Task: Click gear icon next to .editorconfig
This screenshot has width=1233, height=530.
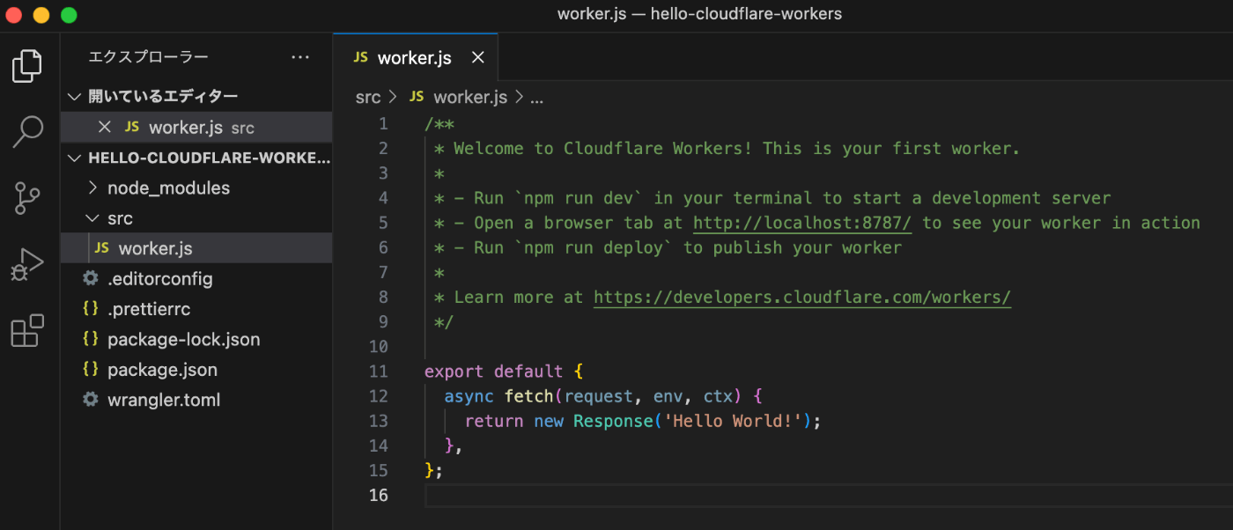Action: (90, 278)
